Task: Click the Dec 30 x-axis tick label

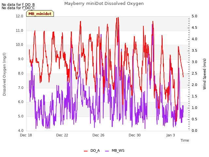Action: (135, 135)
